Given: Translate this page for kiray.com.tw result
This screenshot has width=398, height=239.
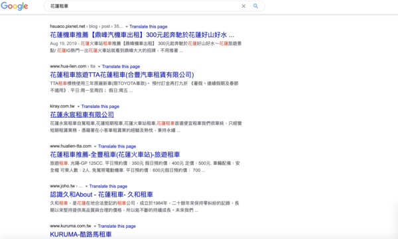Looking at the screenshot, I should pos(100,107).
